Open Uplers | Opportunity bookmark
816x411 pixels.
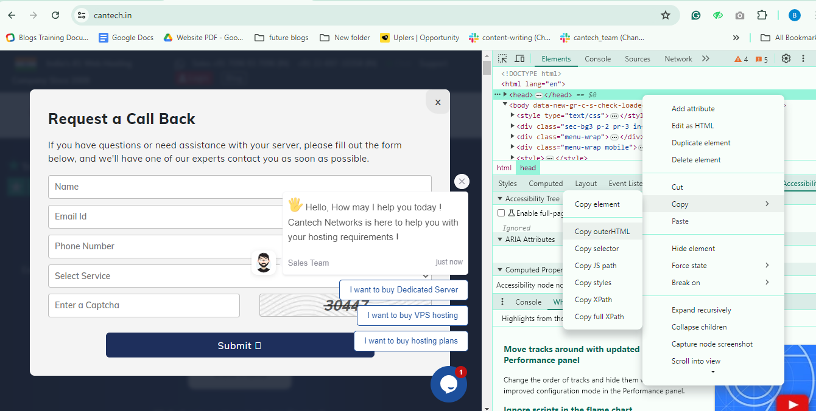[x=420, y=38]
